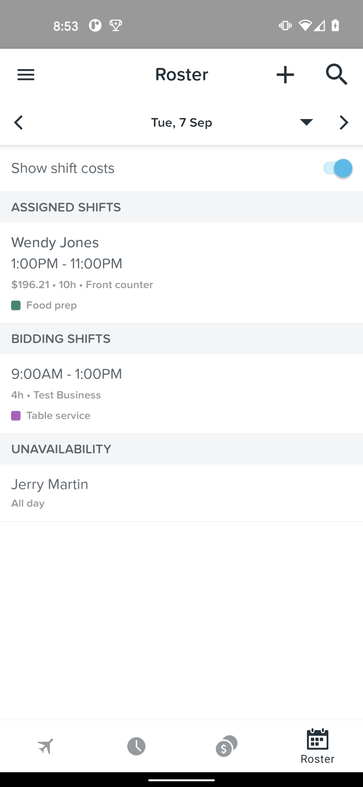Open the airplane leave tab

[45, 746]
